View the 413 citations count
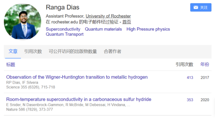 point(190,78)
